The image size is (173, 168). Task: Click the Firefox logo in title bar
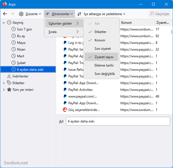click(5, 4)
